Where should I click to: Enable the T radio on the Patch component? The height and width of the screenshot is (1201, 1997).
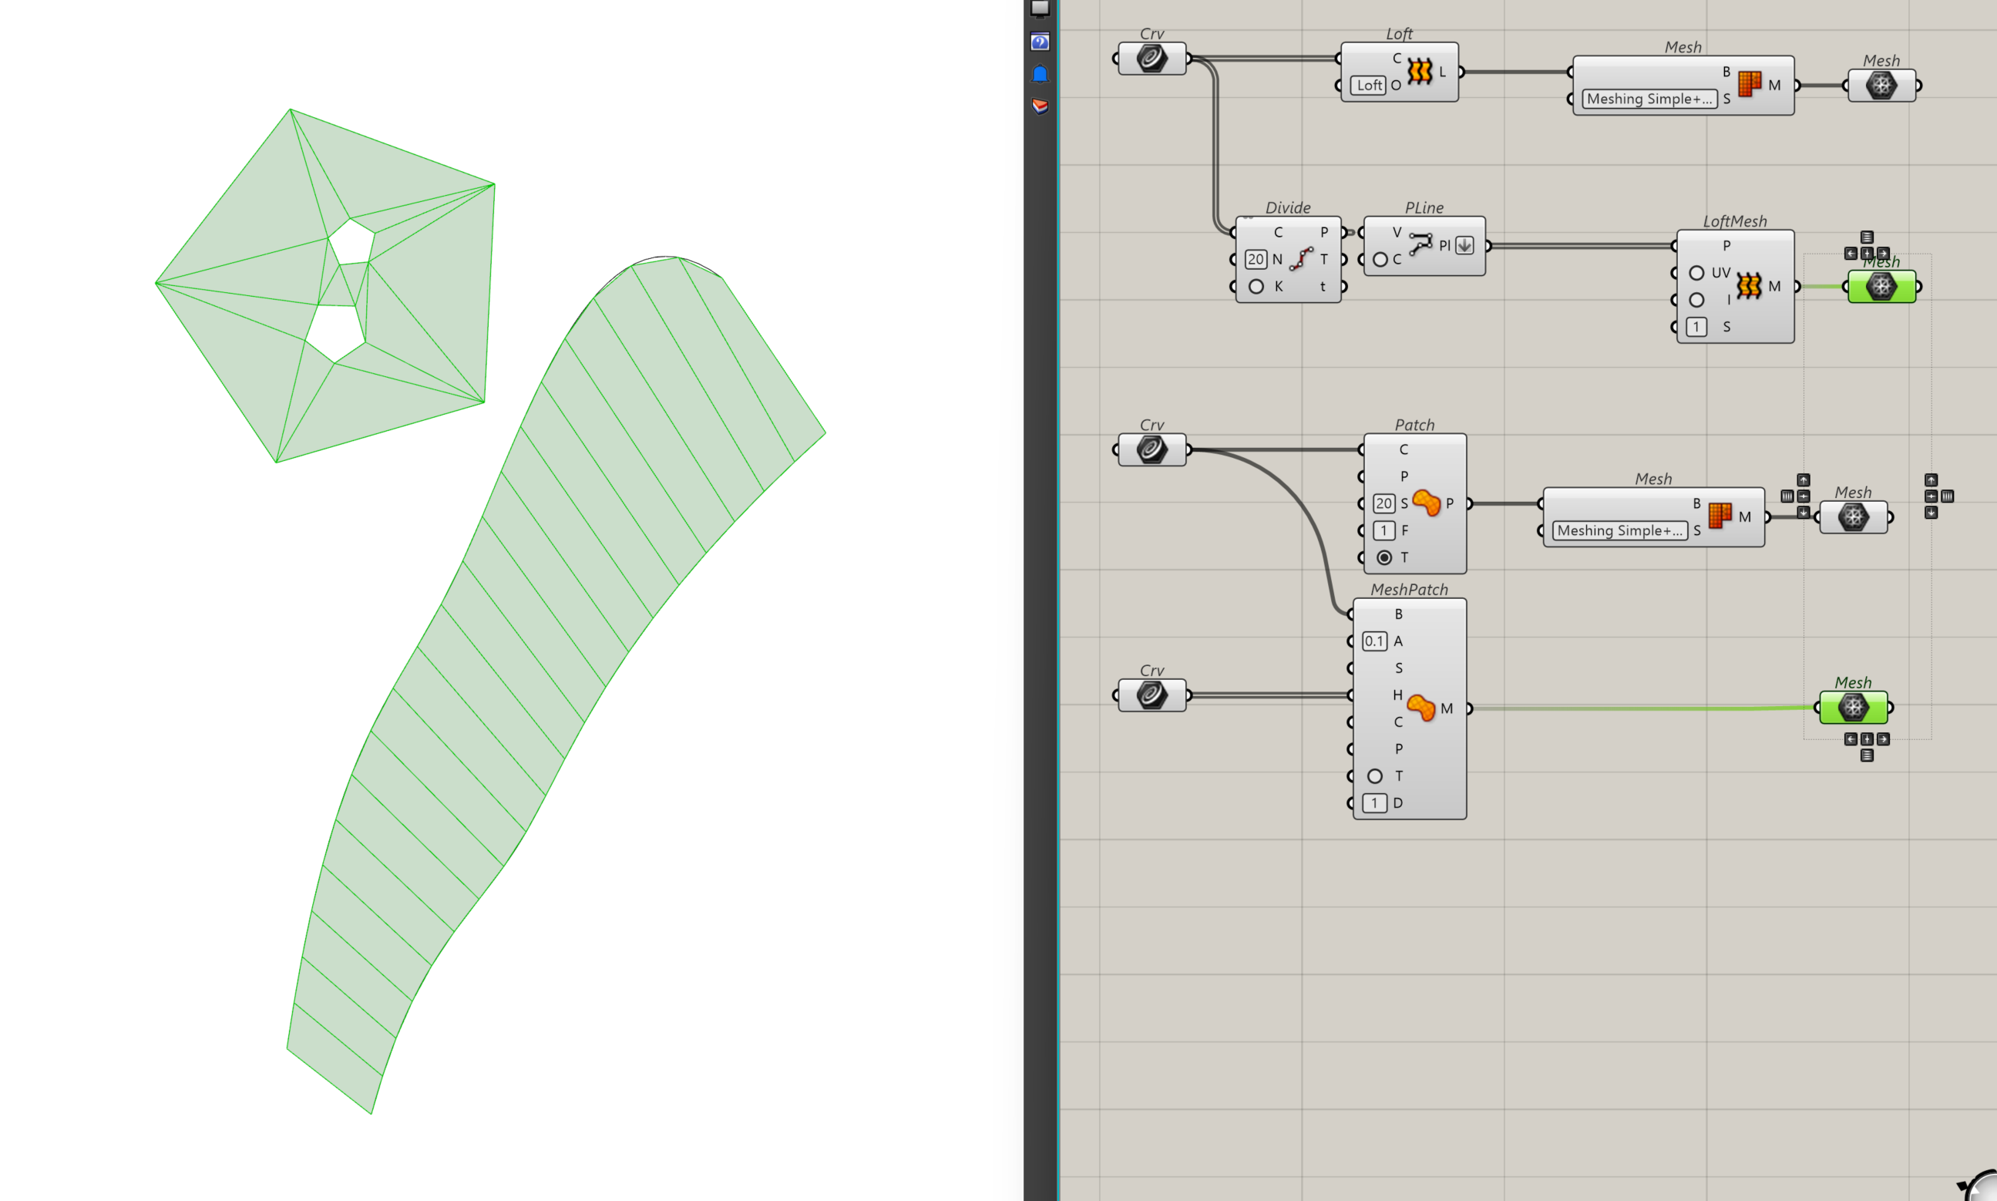point(1384,557)
